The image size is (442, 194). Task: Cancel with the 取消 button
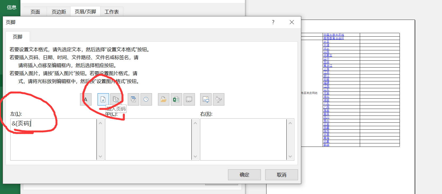click(x=282, y=175)
